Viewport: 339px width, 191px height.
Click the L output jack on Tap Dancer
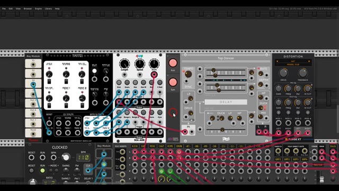pos(259,132)
